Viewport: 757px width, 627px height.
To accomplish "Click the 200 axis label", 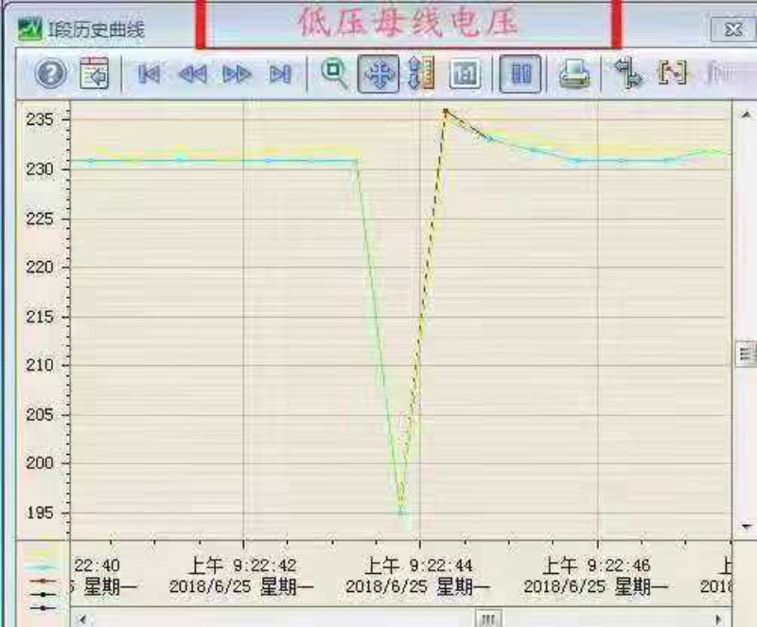I will pyautogui.click(x=40, y=462).
